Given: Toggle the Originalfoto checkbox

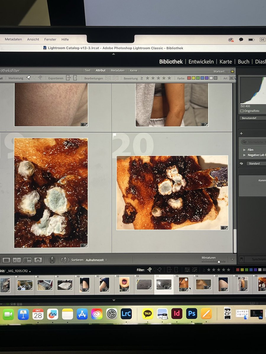Looking at the screenshot, I should 242,111.
